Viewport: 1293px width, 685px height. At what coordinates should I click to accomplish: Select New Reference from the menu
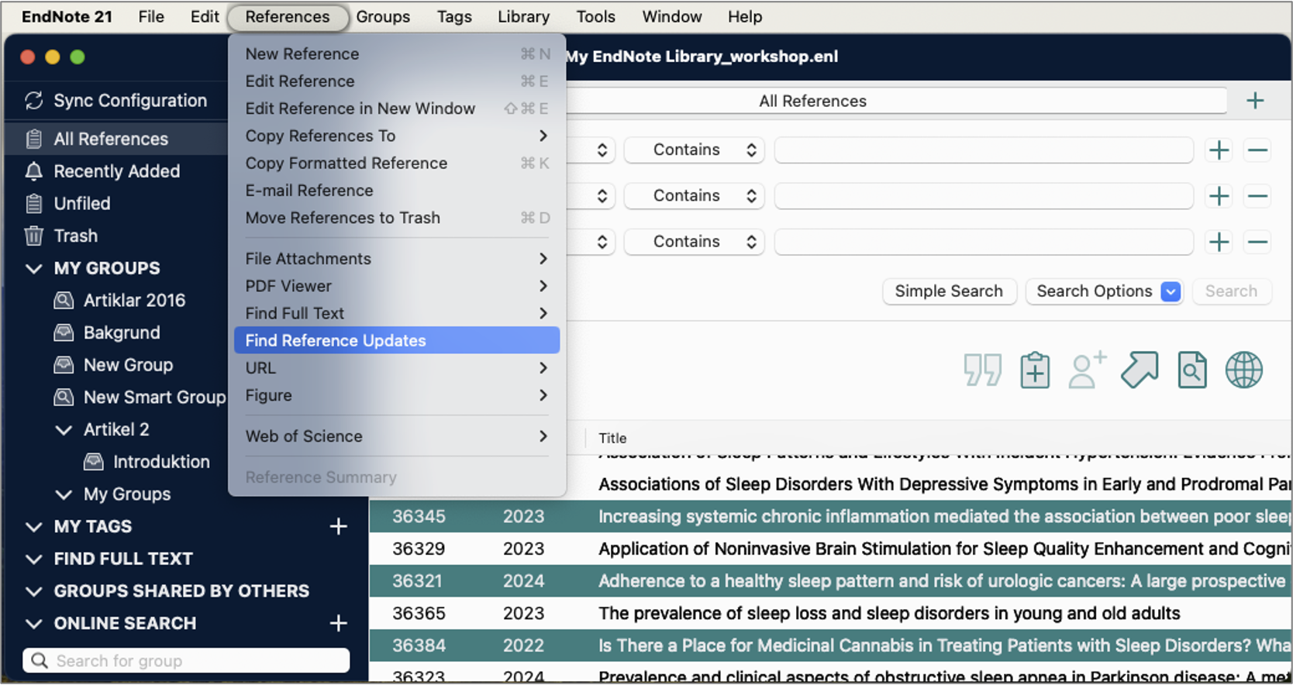(397, 53)
